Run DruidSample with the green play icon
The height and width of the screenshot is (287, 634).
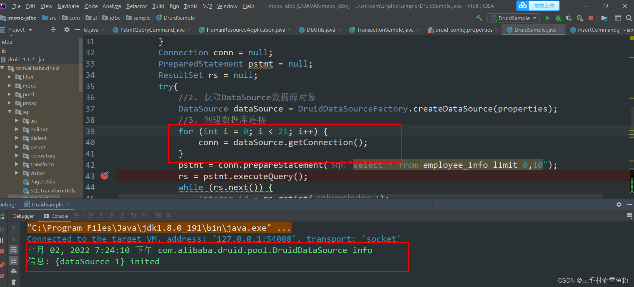(547, 18)
